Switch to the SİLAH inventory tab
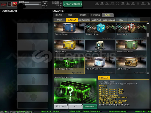This screenshot has width=151, height=113. tap(59, 15)
